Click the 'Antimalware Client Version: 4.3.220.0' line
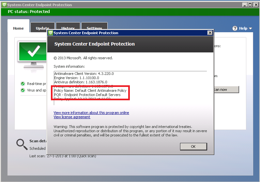This screenshot has height=182, width=260. click(84, 74)
